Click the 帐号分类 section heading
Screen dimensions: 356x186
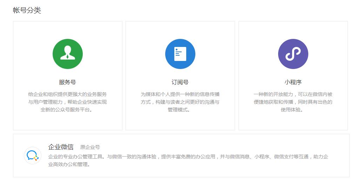pos(27,11)
